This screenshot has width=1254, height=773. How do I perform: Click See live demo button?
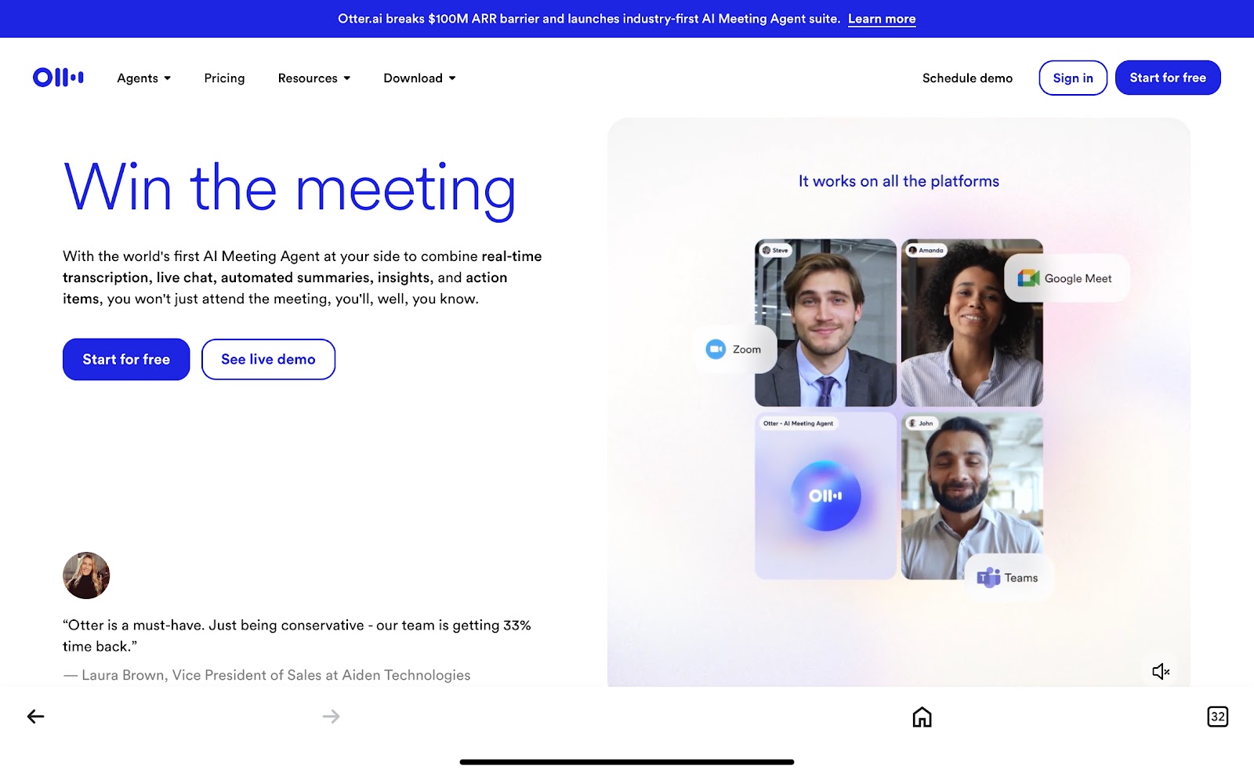(x=268, y=359)
